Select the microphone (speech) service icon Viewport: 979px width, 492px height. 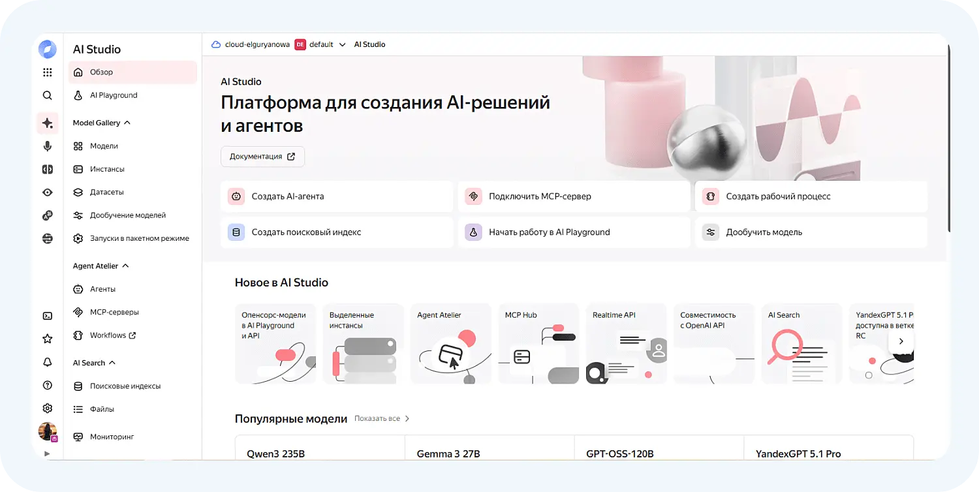[x=47, y=146]
